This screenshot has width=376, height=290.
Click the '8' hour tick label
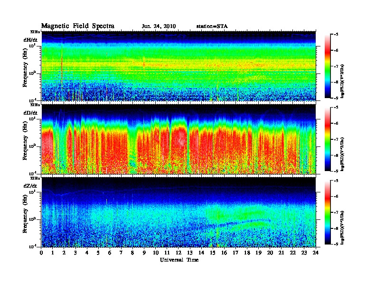pyautogui.click(x=132, y=253)
